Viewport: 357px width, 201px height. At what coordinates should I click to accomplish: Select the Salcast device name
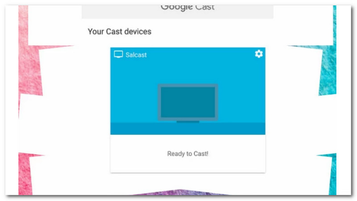(136, 55)
